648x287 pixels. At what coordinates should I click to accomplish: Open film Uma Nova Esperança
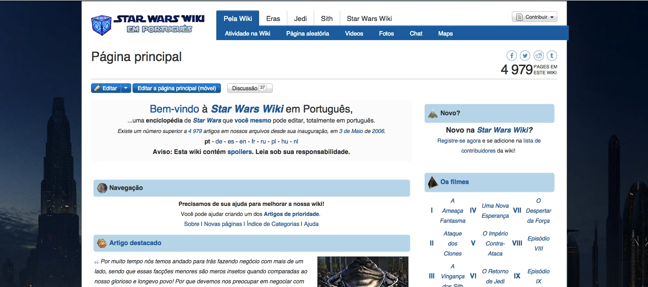coord(495,211)
